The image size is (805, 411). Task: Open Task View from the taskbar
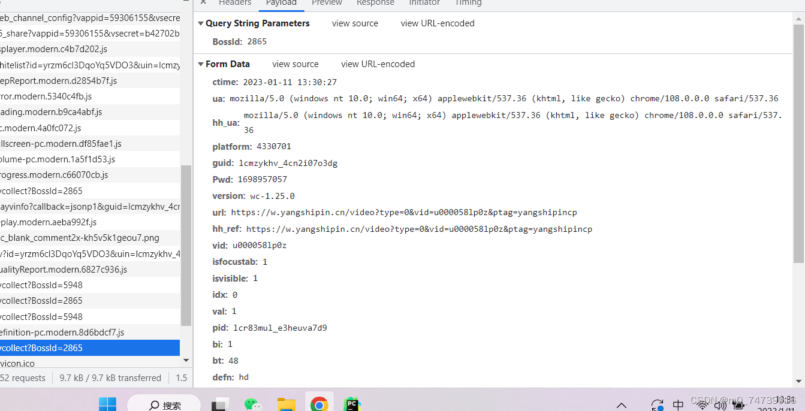click(x=221, y=405)
